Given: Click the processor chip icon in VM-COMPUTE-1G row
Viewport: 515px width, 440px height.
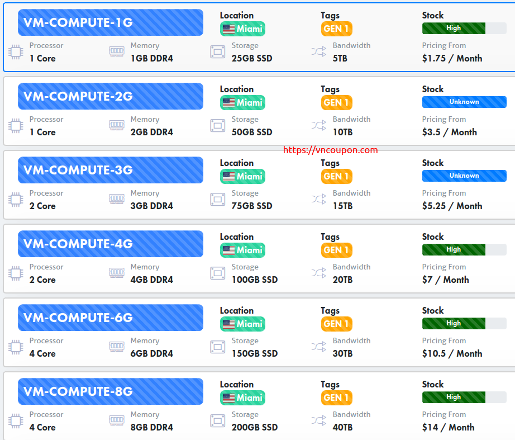Looking at the screenshot, I should [16, 52].
